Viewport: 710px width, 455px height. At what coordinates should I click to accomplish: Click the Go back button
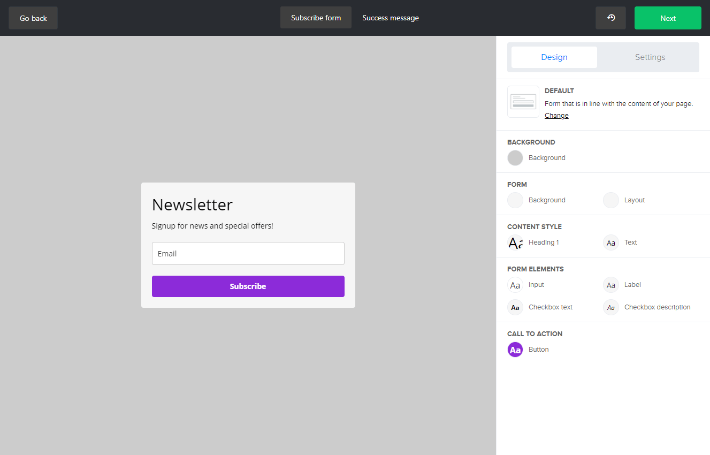click(33, 18)
